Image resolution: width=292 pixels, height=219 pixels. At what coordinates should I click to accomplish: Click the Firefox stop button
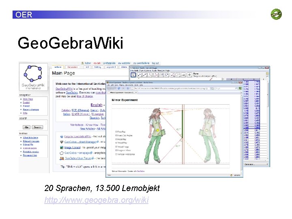coord(123,88)
